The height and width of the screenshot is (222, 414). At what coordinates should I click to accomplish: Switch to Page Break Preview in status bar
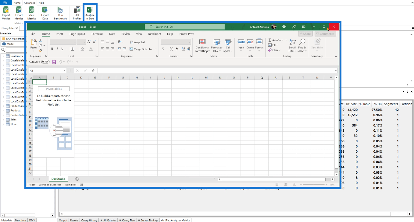(294, 185)
